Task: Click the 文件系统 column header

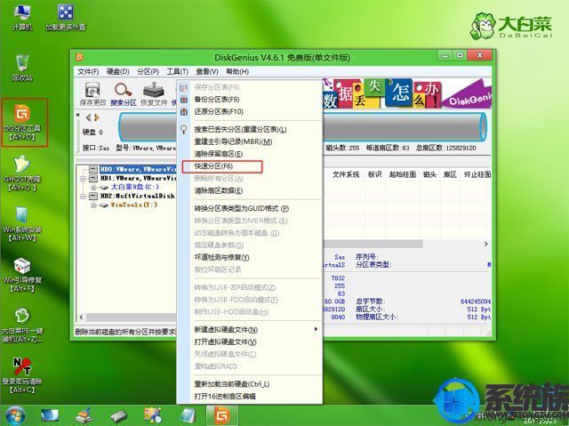Action: (346, 175)
